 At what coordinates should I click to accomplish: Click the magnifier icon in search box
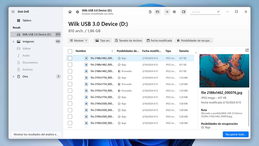pos(218,12)
